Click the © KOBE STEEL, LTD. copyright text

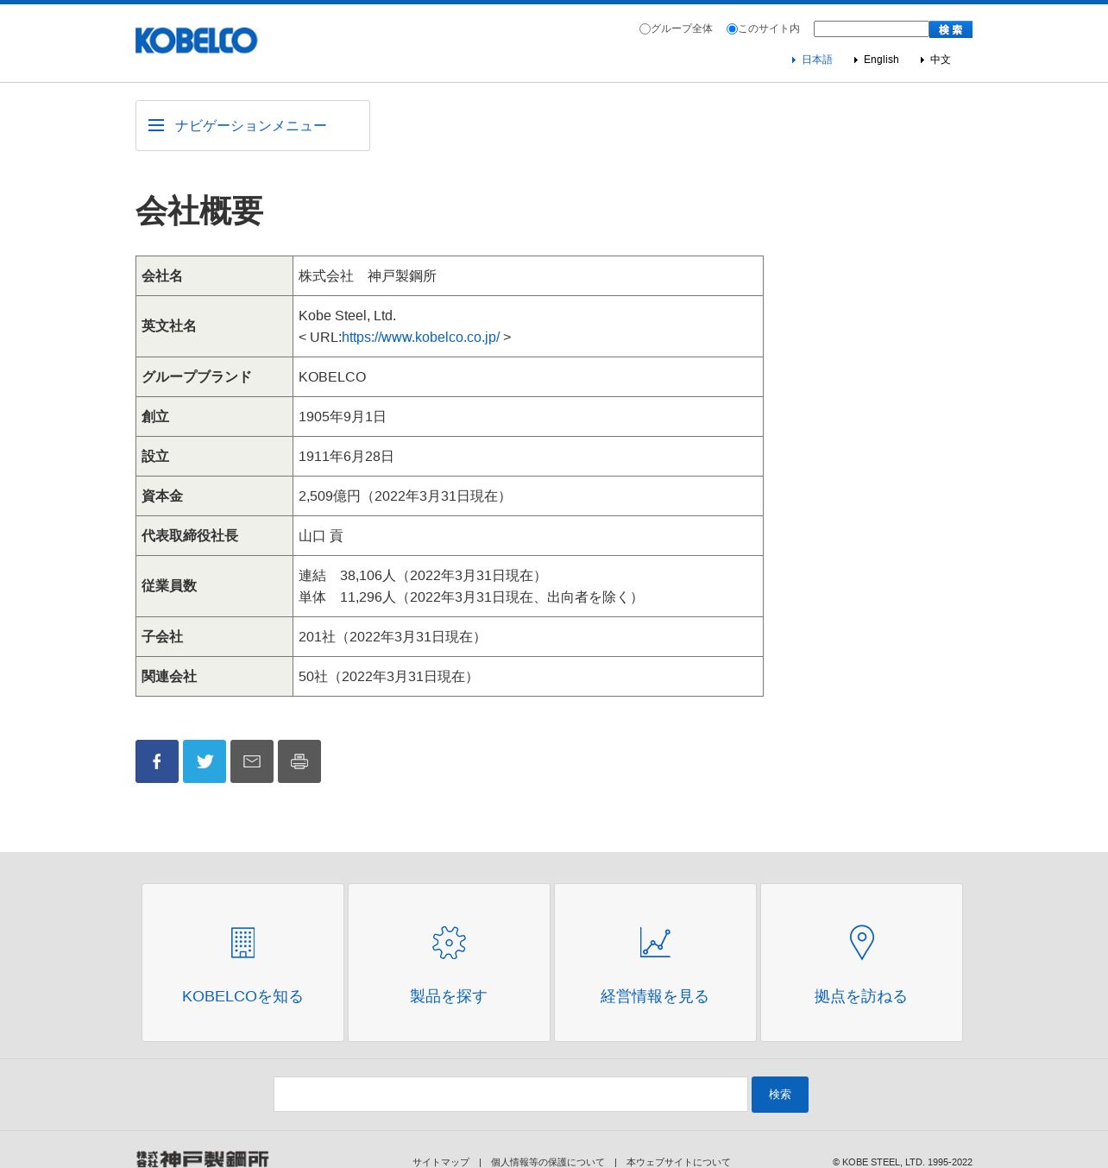(903, 1163)
